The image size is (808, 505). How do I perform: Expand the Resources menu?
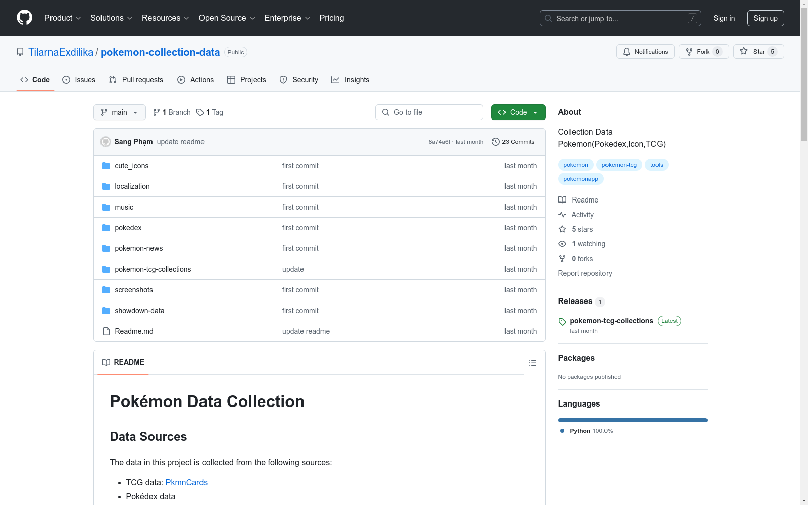pyautogui.click(x=165, y=18)
